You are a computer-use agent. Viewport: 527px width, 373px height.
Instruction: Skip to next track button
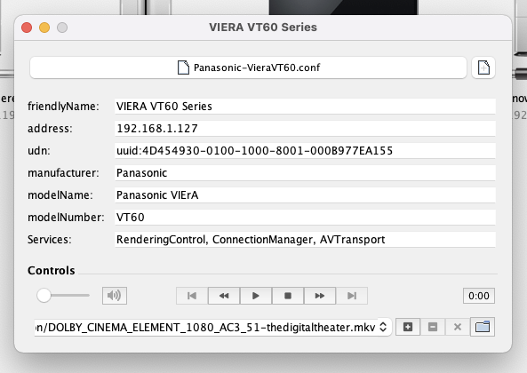click(x=352, y=296)
